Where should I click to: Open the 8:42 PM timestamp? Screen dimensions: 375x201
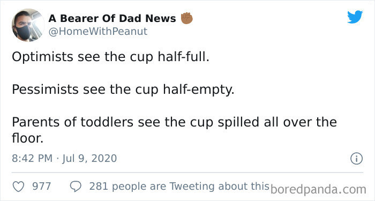coord(32,159)
